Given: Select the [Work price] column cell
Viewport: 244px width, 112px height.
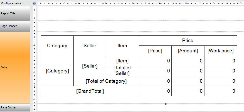Looking at the screenshot, I should point(220,51).
